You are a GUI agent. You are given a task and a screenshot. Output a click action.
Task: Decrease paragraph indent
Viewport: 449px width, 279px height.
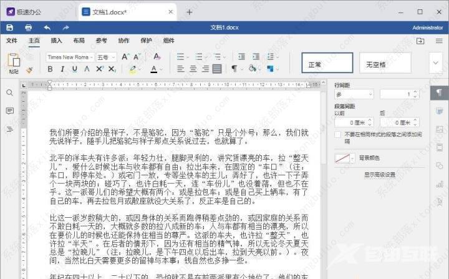(241, 57)
